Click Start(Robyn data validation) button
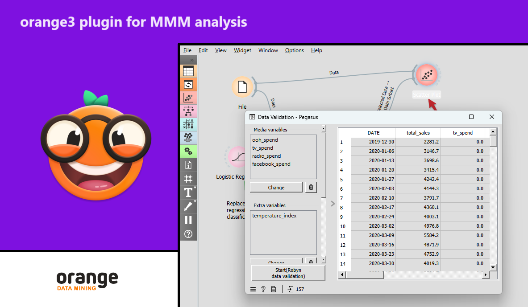Viewport: 528px width, 307px height. [288, 273]
